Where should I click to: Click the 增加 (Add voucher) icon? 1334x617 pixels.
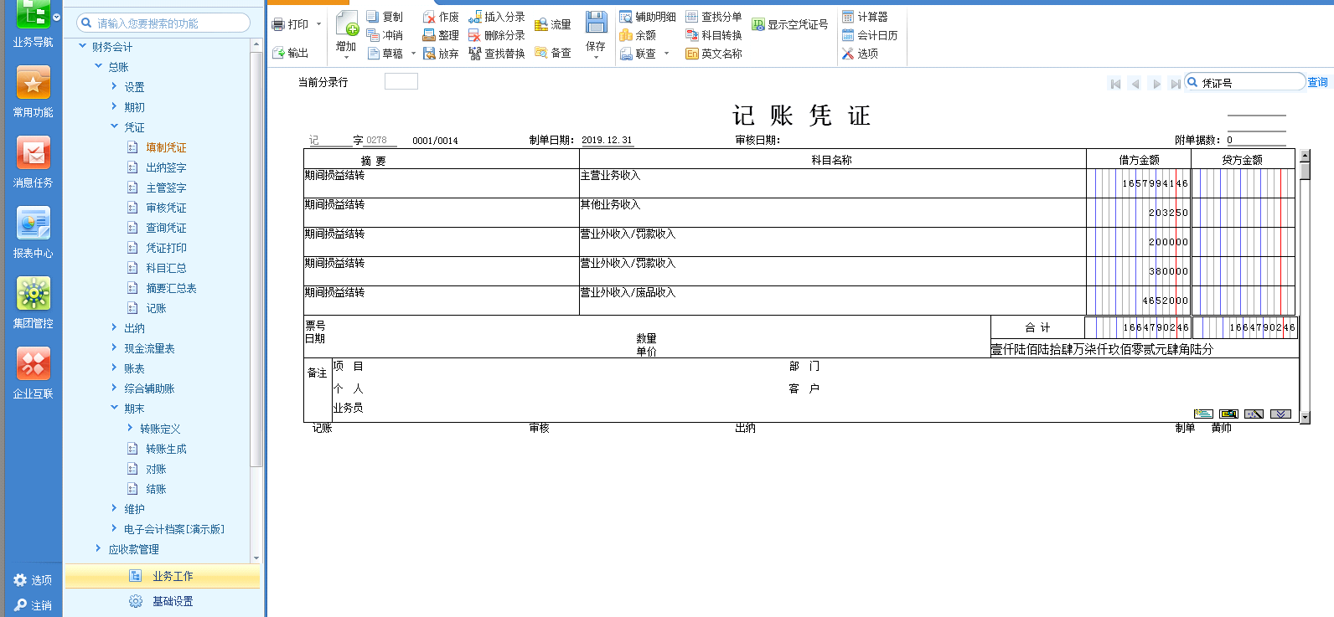pyautogui.click(x=346, y=23)
